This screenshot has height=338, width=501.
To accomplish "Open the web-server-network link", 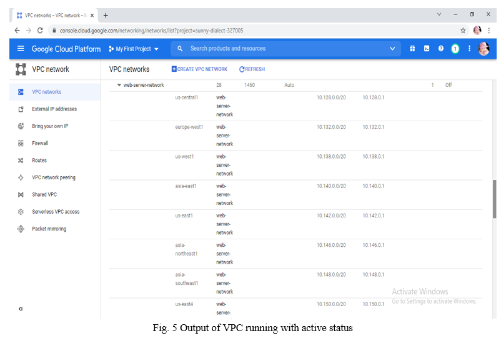I will pyautogui.click(x=144, y=85).
